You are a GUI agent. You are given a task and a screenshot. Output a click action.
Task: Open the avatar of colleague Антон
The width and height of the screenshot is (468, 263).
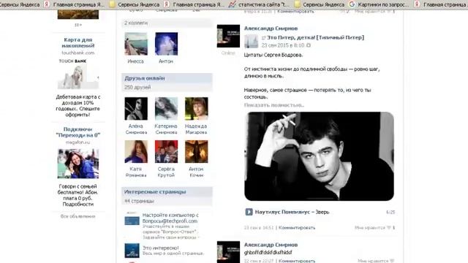click(x=166, y=44)
